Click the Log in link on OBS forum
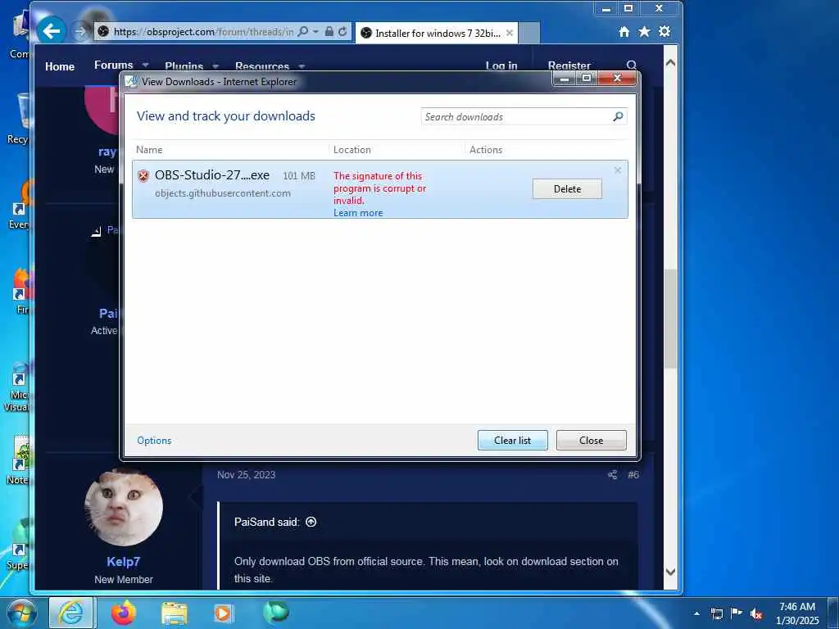Screen dimensions: 839x629 [501, 66]
